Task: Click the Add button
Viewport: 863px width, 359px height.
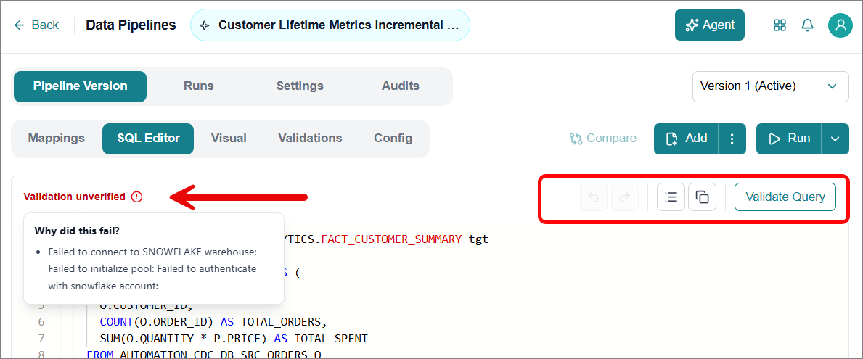Action: point(686,139)
